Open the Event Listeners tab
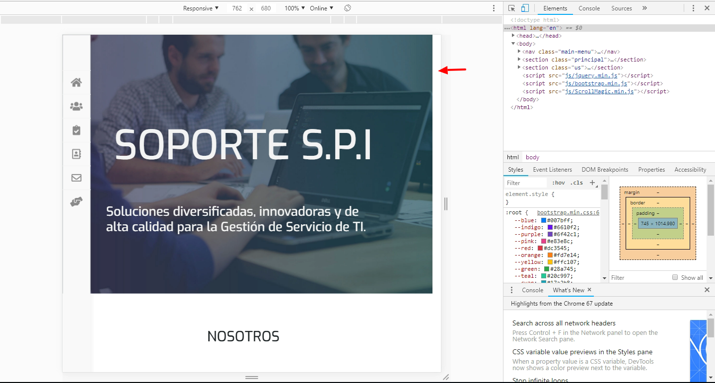715x383 pixels. [552, 170]
